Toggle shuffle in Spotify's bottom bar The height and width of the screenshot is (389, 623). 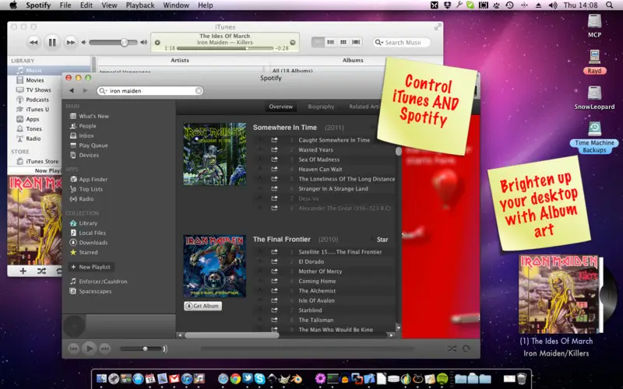click(x=452, y=349)
